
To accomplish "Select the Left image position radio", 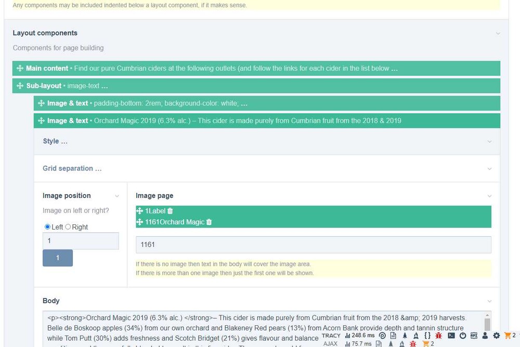I will coord(48,227).
